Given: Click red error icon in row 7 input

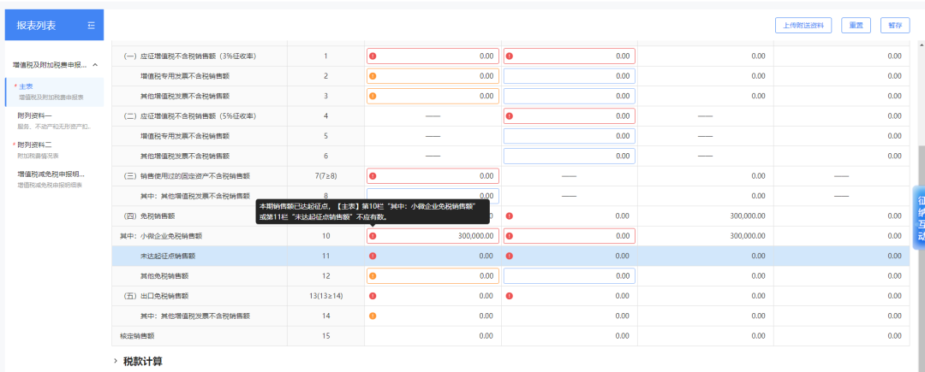Looking at the screenshot, I should click(373, 176).
